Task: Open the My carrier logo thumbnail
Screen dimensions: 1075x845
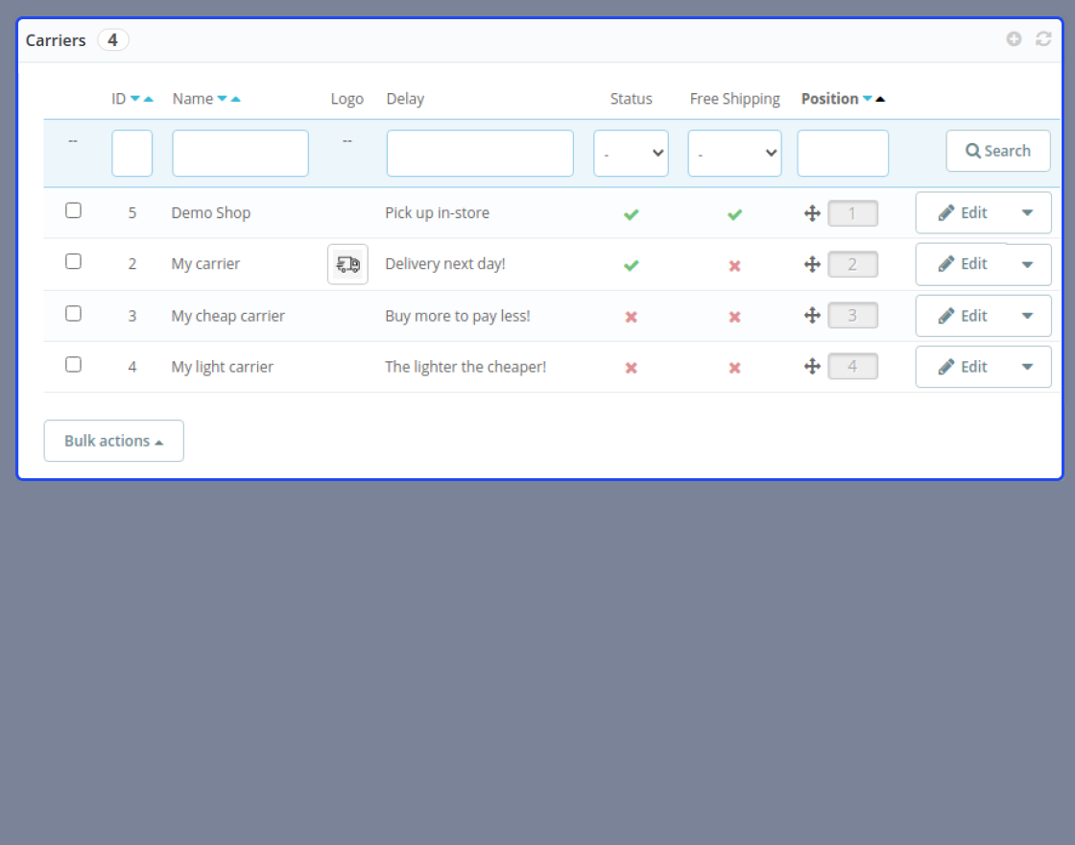Action: (x=347, y=264)
